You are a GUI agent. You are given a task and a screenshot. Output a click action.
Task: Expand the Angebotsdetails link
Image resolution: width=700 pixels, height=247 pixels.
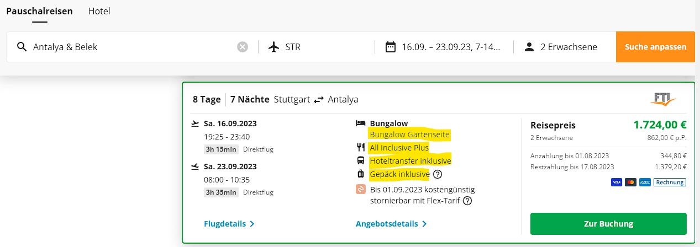[391, 224]
